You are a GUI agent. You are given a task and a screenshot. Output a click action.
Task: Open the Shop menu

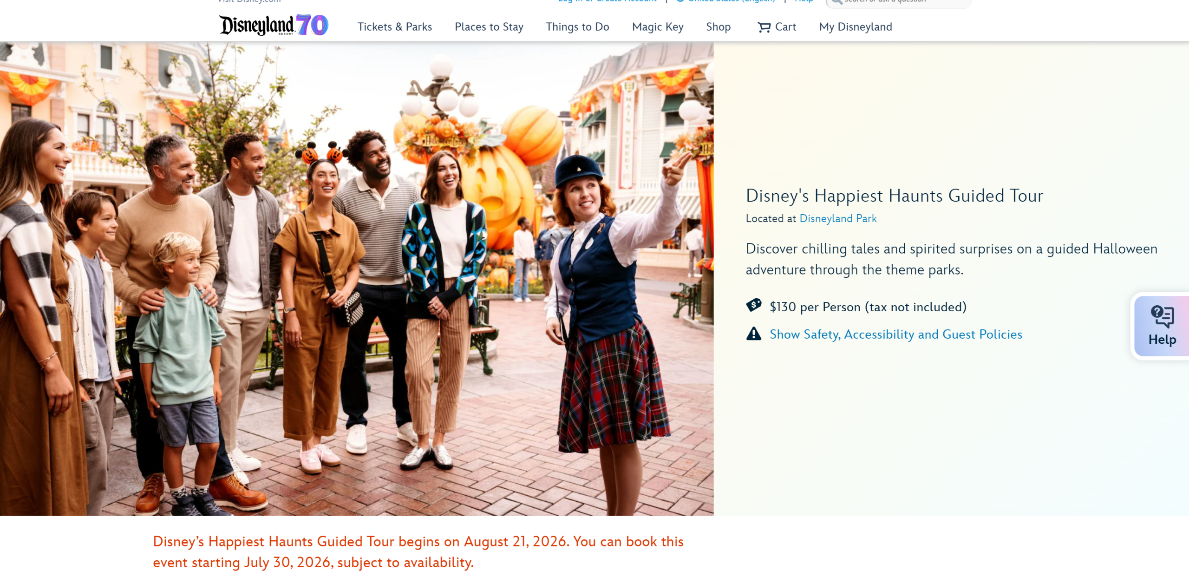(718, 27)
